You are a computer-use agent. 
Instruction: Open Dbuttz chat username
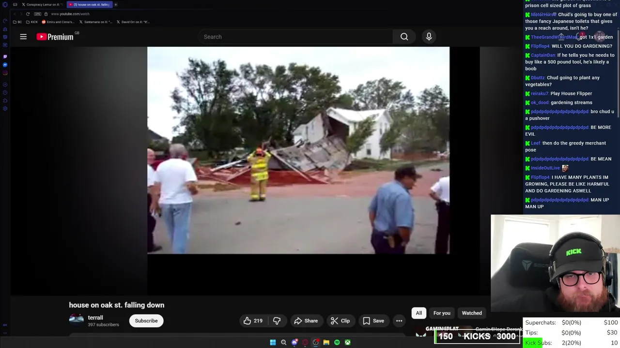click(x=538, y=78)
